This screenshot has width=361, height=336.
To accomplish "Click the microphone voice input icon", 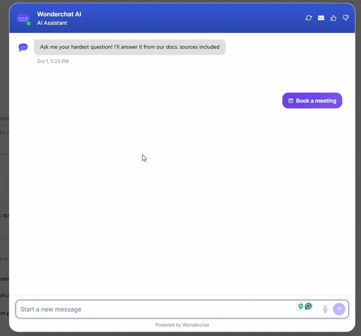I will click(x=325, y=309).
